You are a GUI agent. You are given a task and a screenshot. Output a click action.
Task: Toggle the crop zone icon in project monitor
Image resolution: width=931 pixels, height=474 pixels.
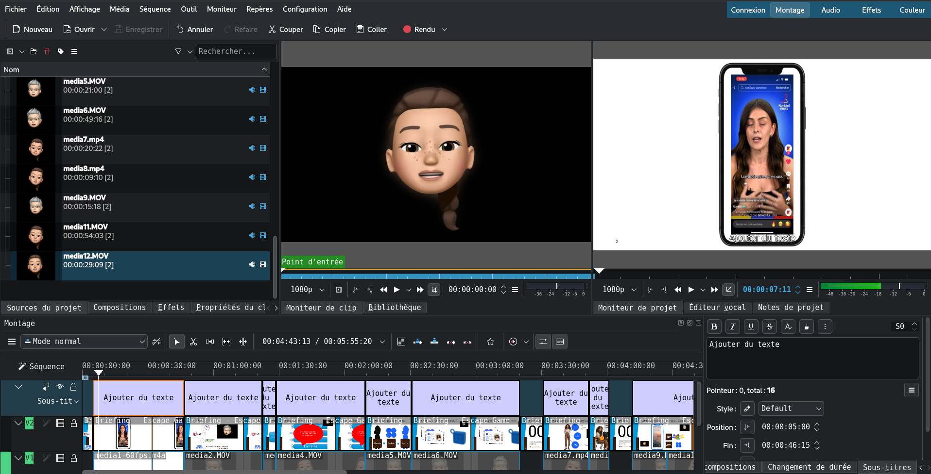tap(728, 290)
